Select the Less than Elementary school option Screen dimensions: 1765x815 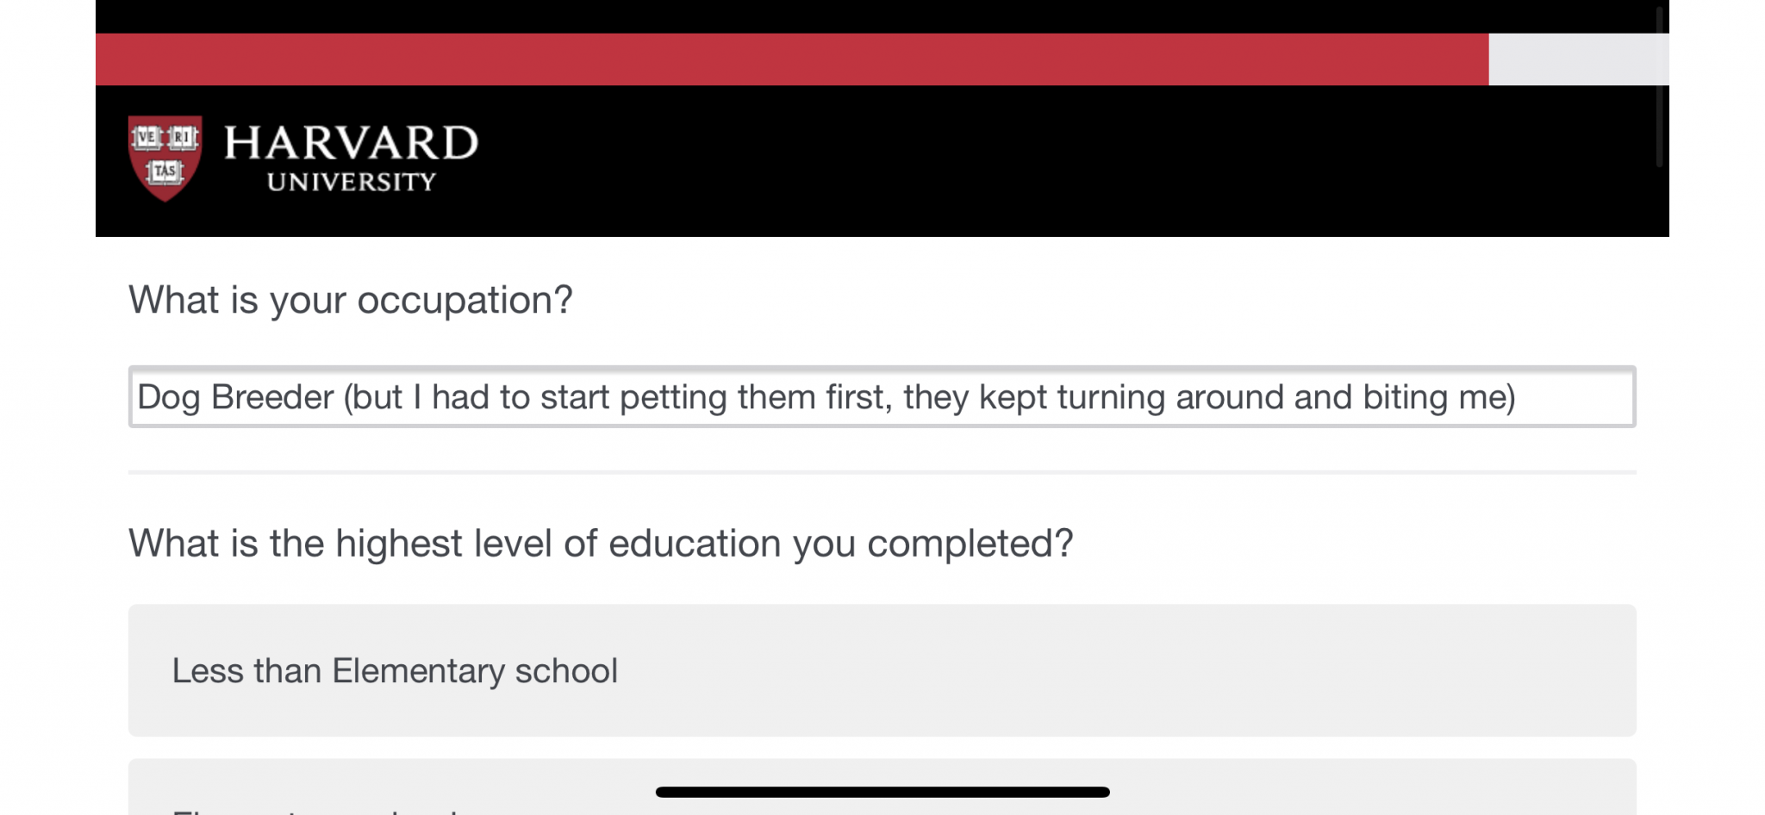882,670
